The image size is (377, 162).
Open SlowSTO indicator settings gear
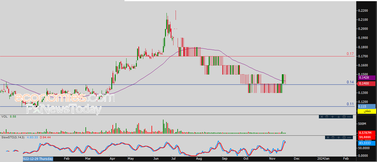click(x=344, y=137)
